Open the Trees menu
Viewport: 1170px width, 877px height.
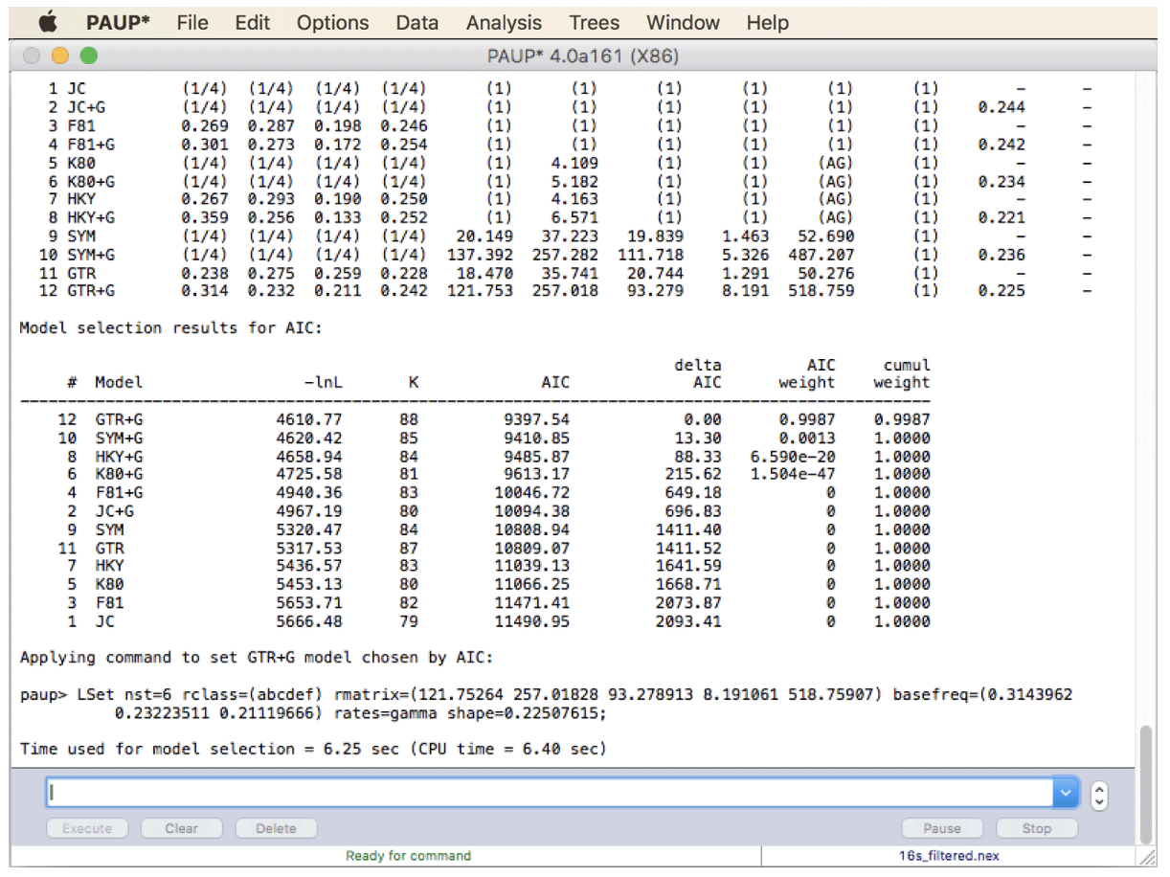(x=594, y=22)
